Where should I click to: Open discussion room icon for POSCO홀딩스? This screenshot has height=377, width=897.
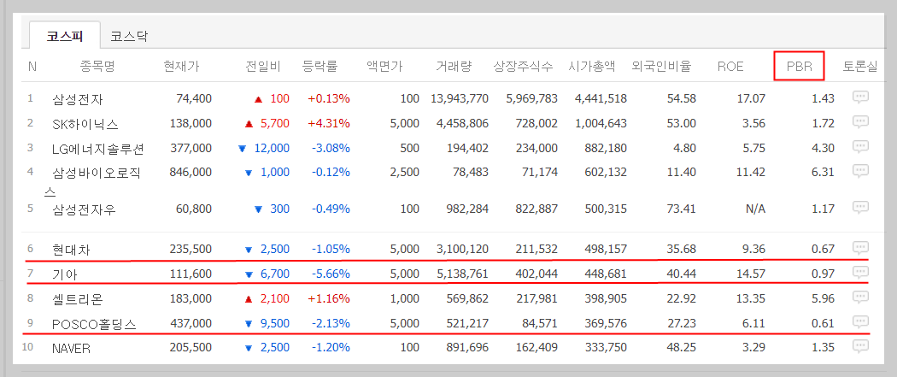pos(860,322)
